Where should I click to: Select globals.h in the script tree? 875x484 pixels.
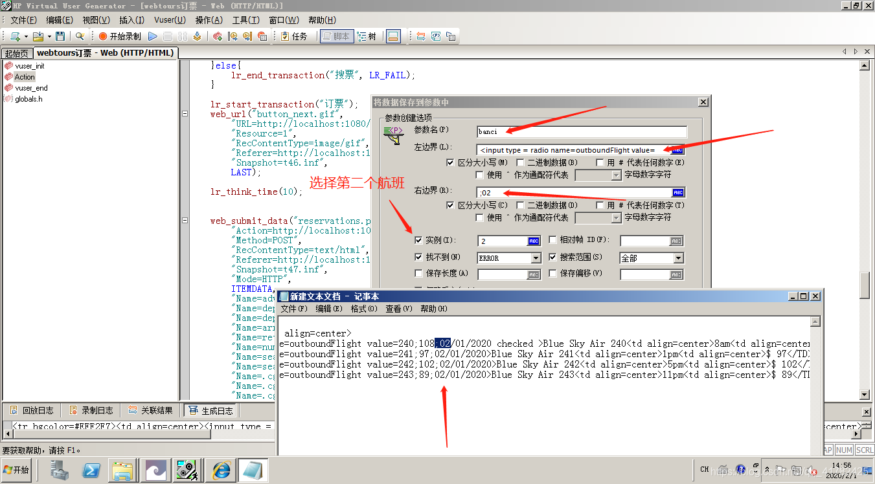coord(28,99)
